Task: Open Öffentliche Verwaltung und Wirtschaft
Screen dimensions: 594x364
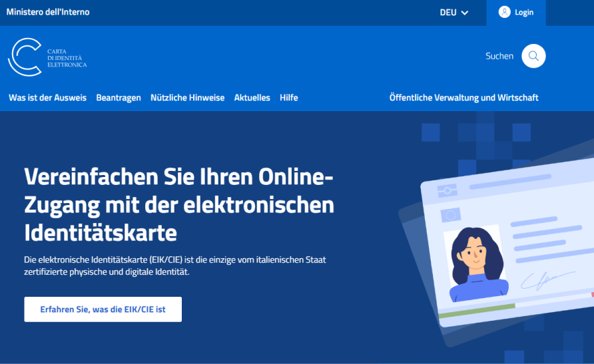Action: pos(463,98)
